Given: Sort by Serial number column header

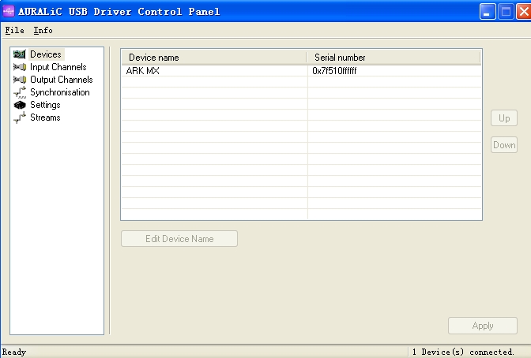Looking at the screenshot, I should 394,58.
